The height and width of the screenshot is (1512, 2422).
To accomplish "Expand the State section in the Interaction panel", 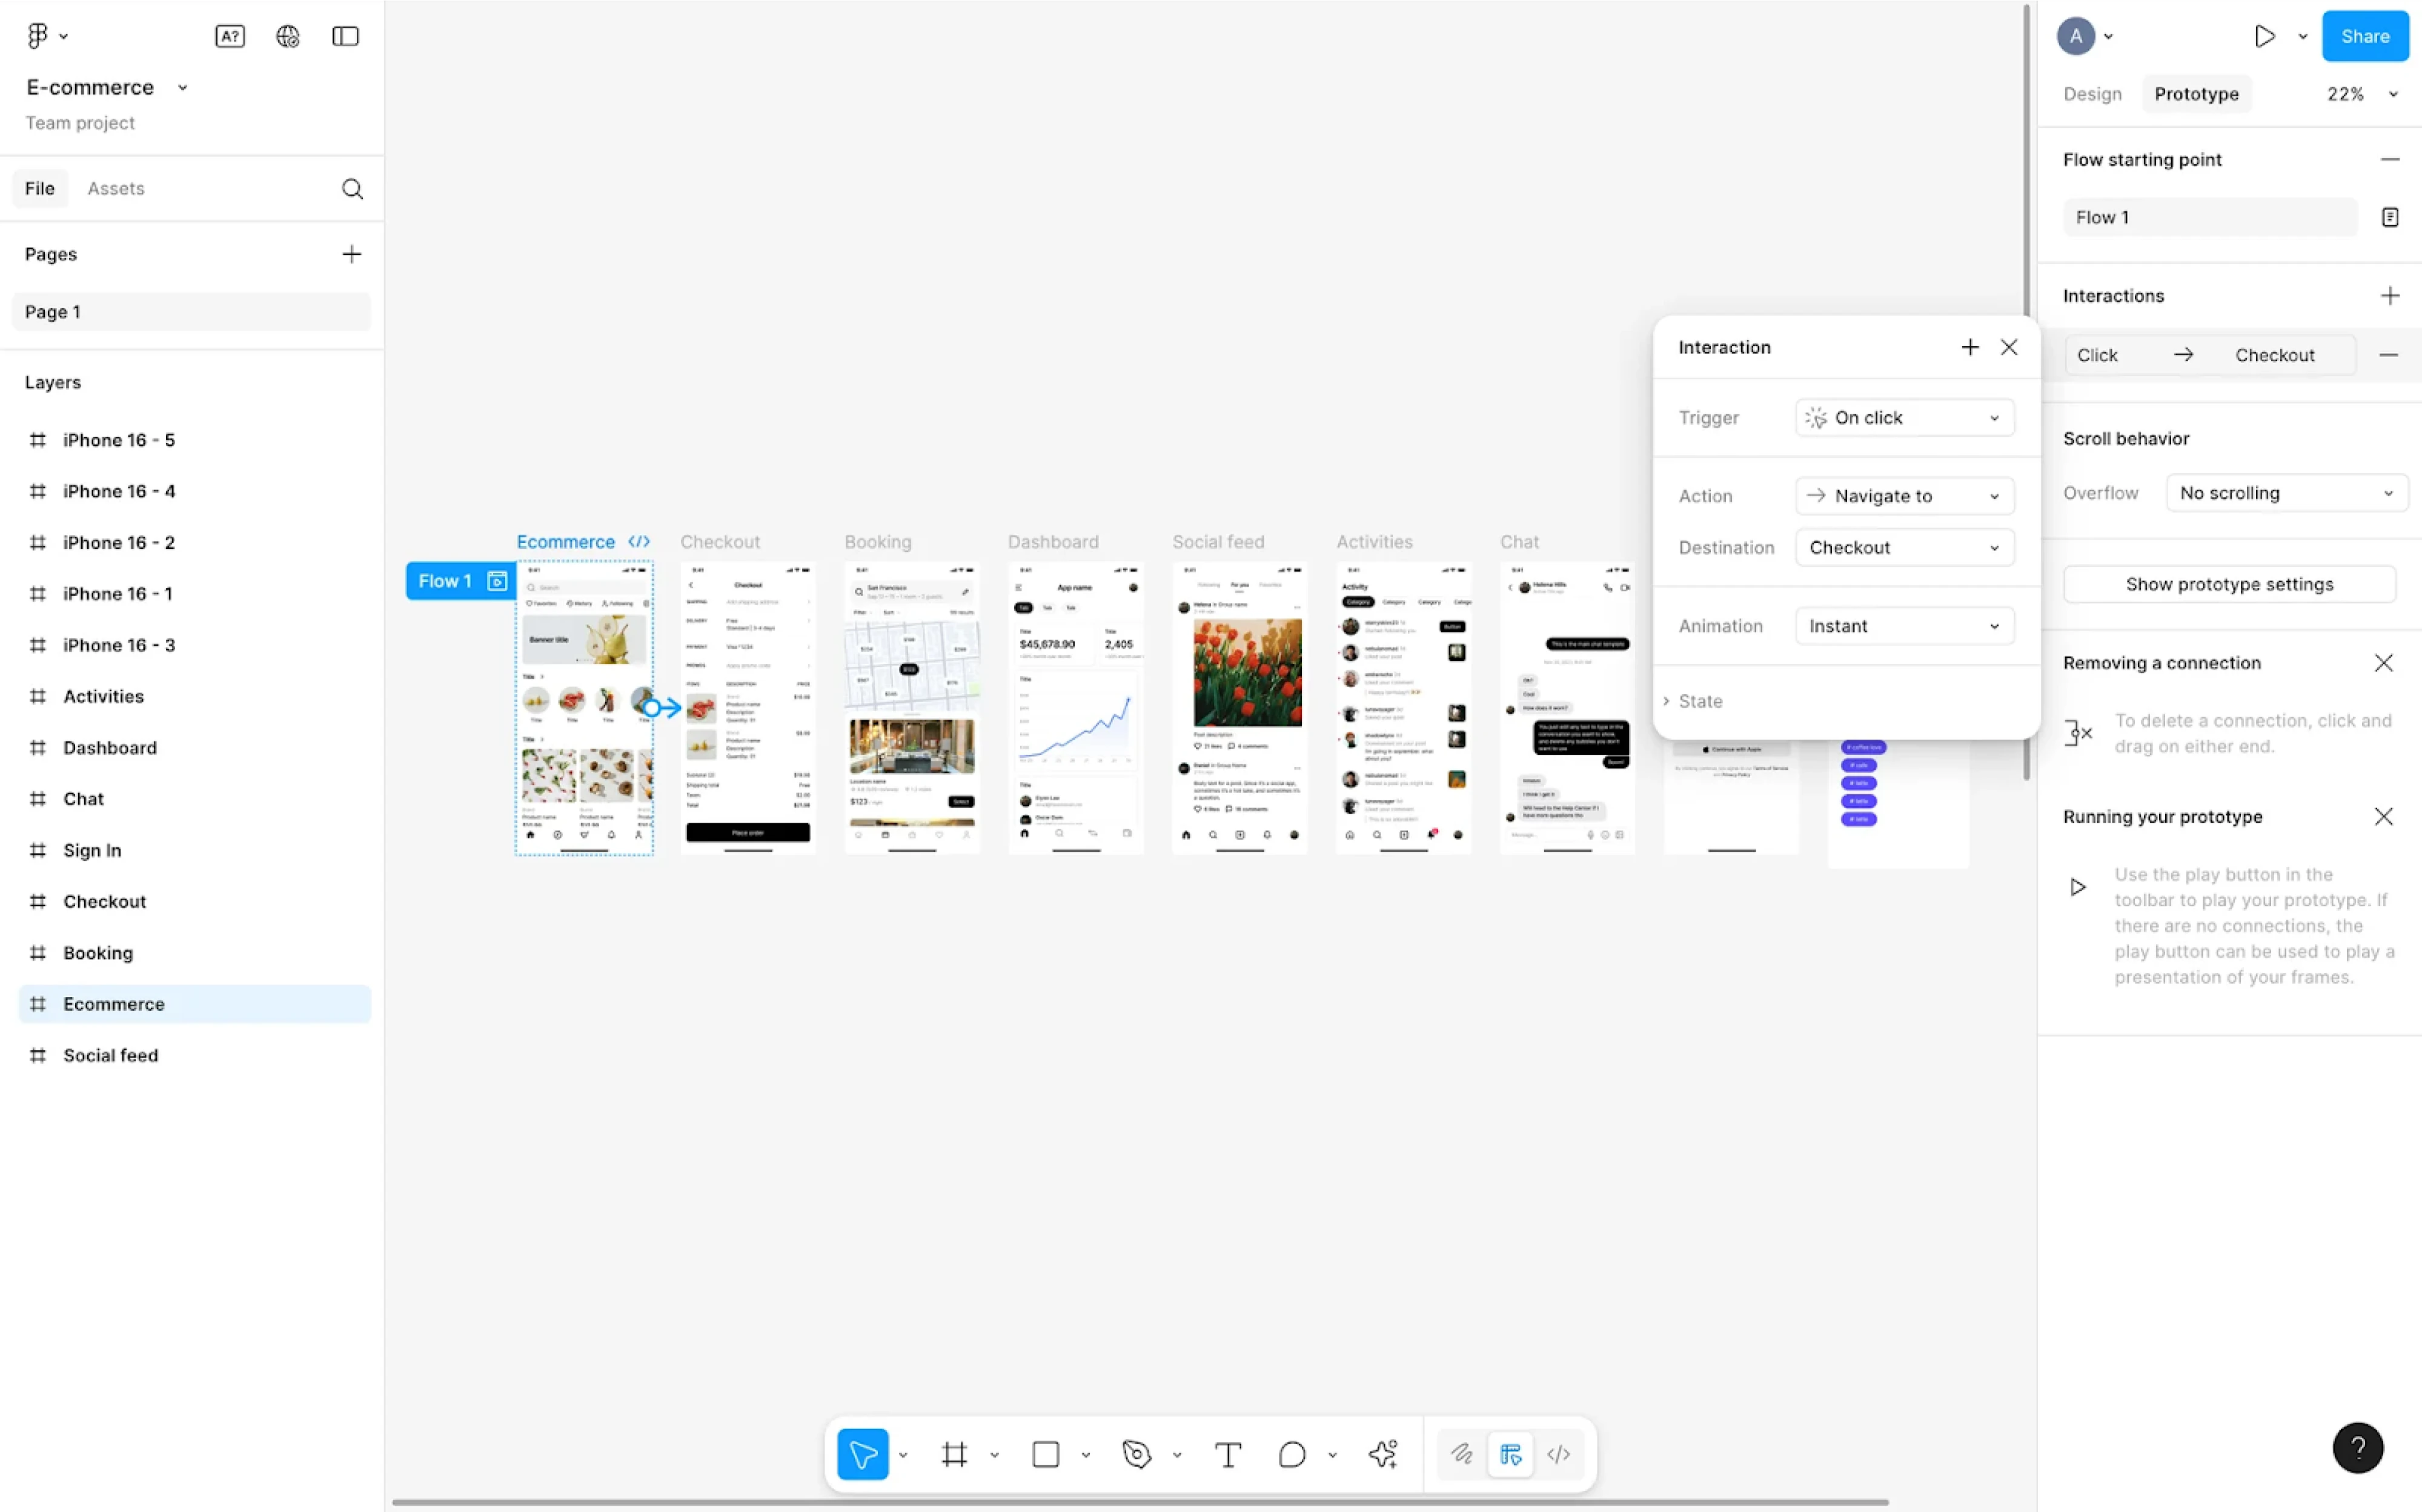I will (1700, 701).
